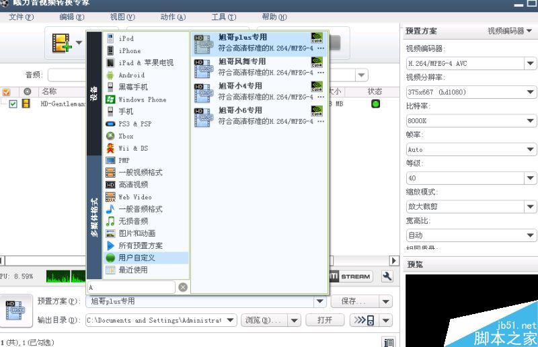The width and height of the screenshot is (538, 347).
Task: Open the 预置方案 combo box arrow
Action: (320, 301)
